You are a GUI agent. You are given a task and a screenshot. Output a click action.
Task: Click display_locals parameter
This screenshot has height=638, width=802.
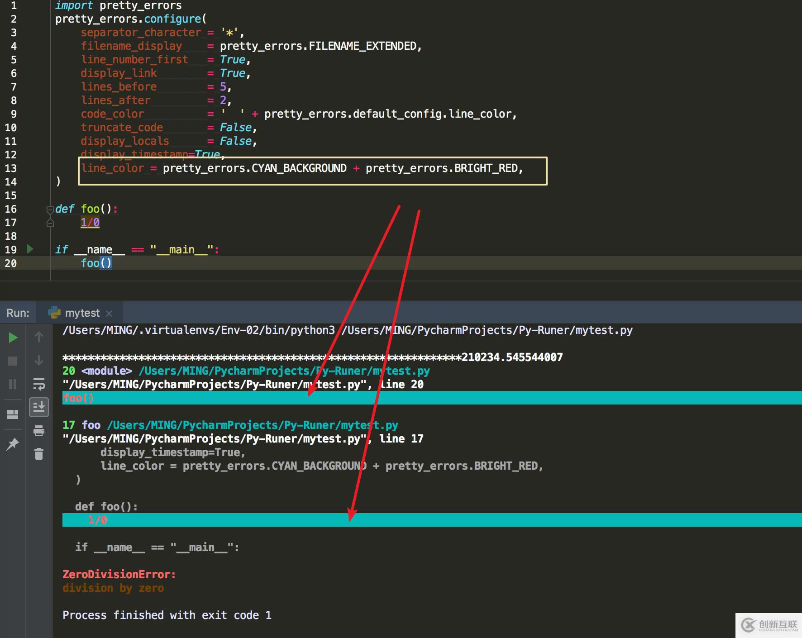point(125,141)
